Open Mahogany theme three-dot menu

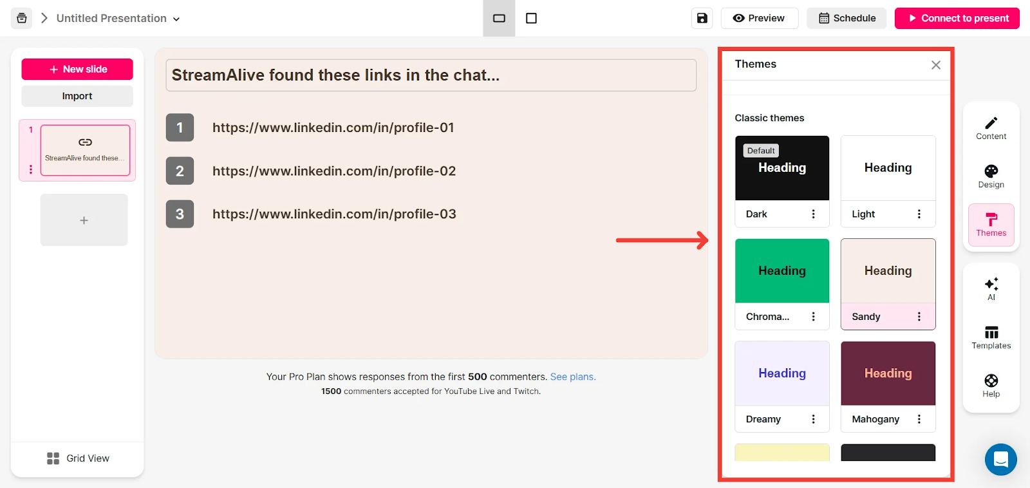tap(919, 419)
